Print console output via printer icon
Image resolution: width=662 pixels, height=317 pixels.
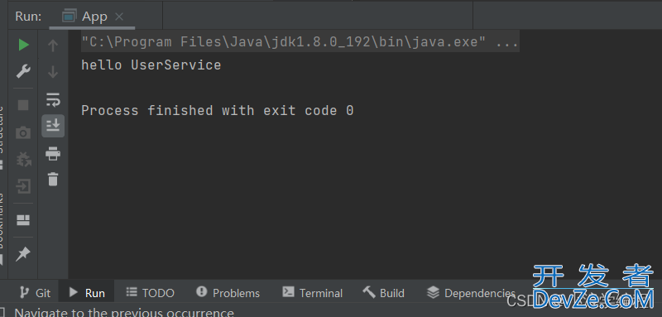click(53, 153)
